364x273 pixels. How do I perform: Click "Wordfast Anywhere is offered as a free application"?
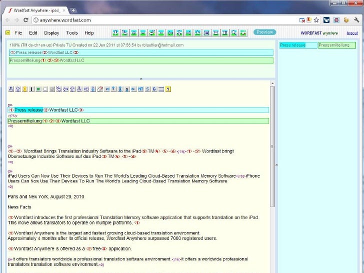point(69,248)
